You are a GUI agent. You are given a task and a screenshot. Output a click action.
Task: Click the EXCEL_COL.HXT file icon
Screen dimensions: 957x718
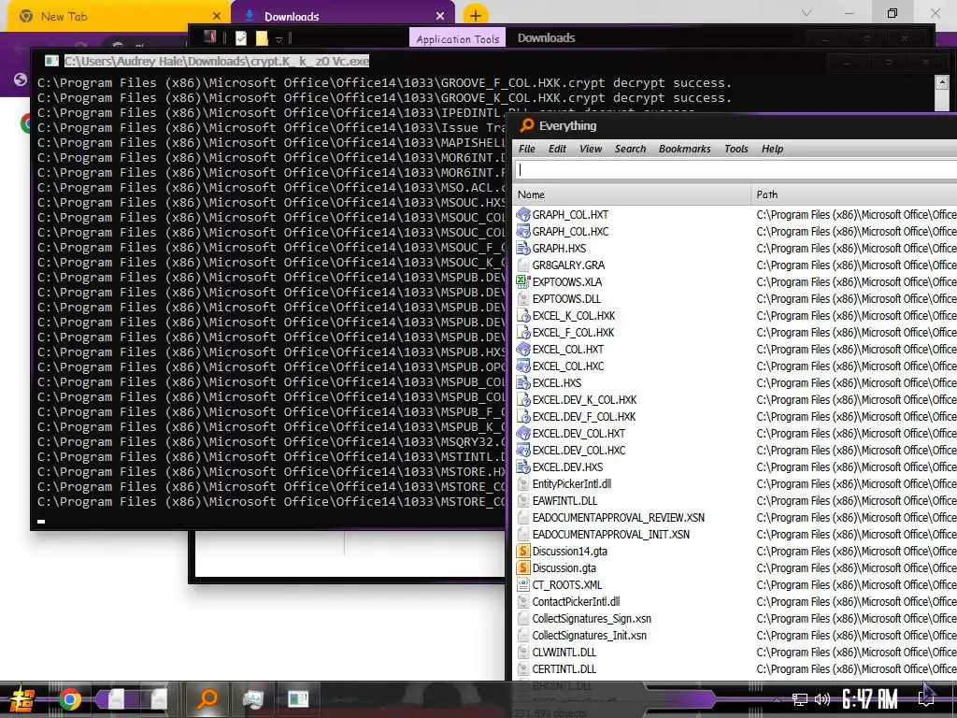[523, 350]
